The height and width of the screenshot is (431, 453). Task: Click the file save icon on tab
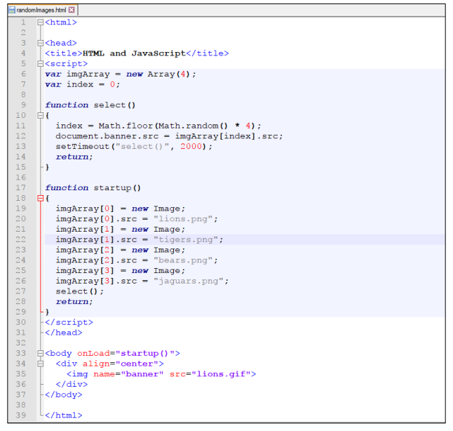tap(12, 10)
